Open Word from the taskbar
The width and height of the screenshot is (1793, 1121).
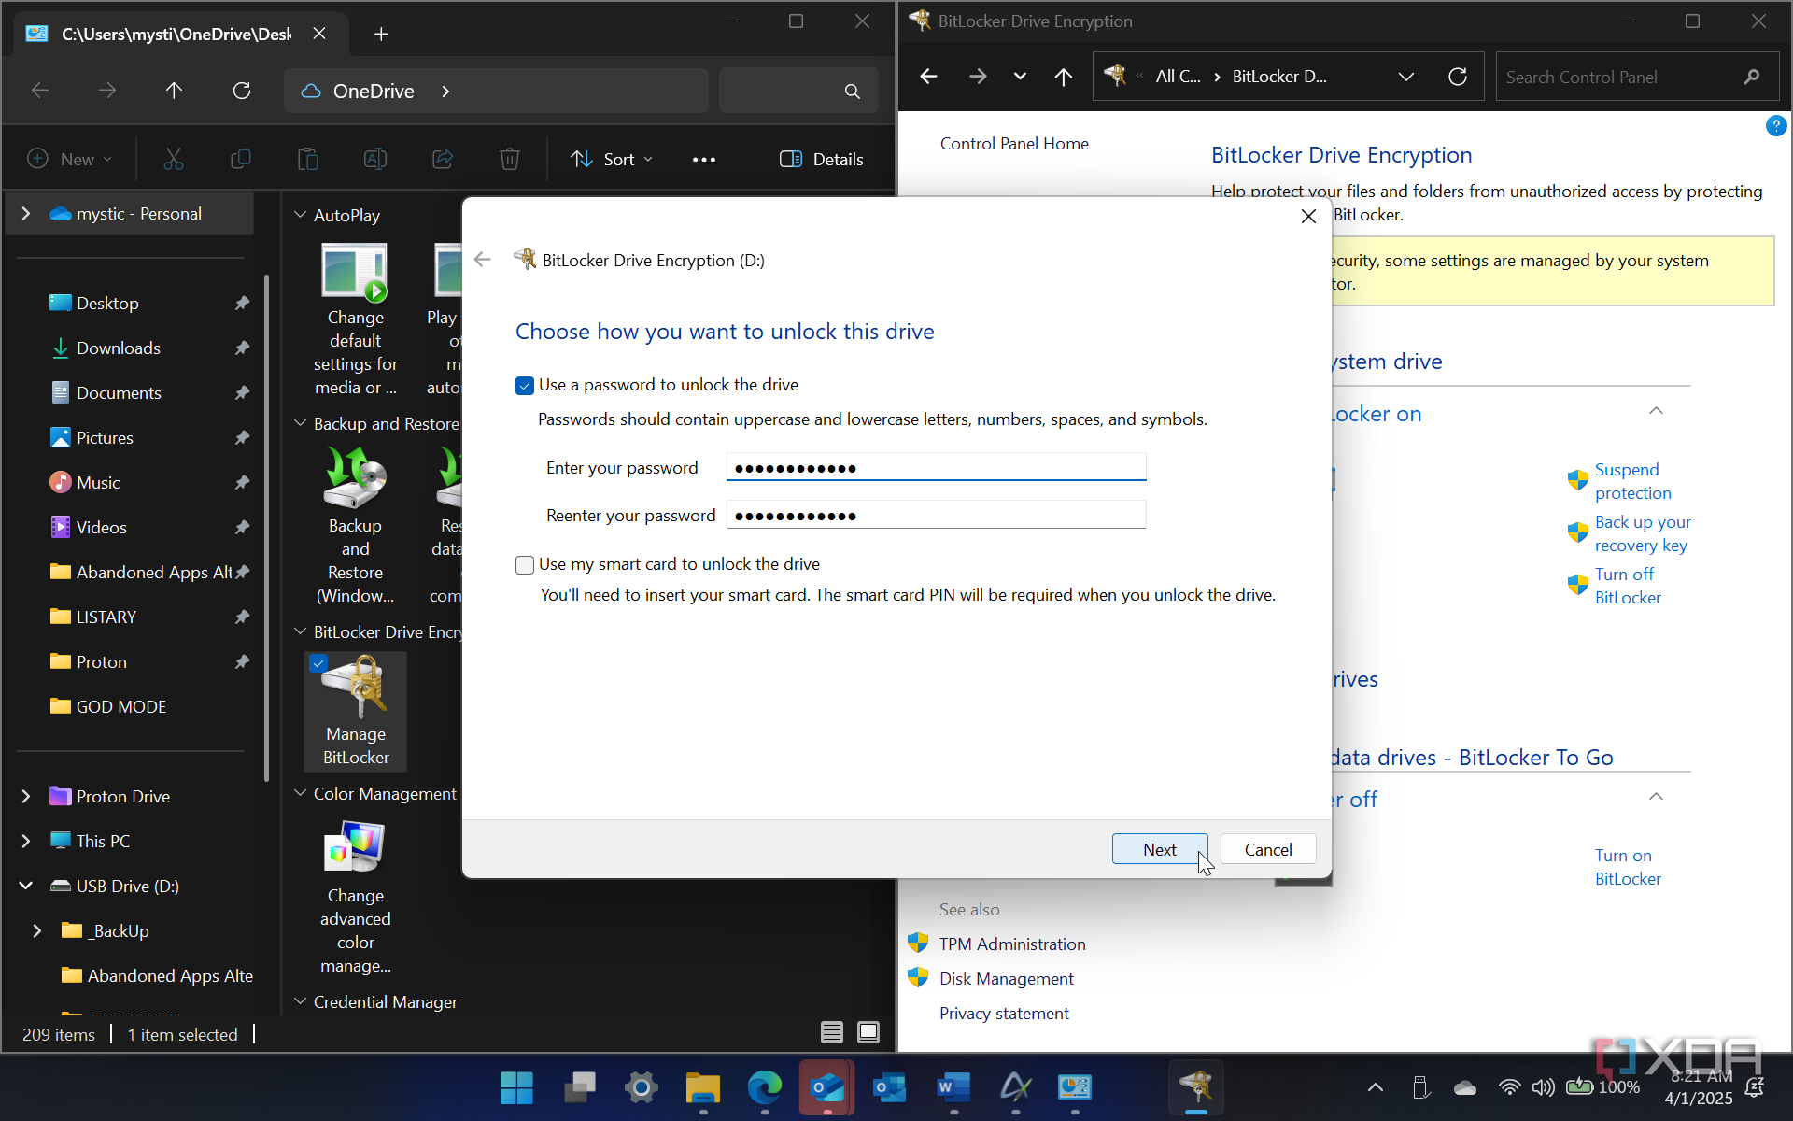tap(953, 1087)
